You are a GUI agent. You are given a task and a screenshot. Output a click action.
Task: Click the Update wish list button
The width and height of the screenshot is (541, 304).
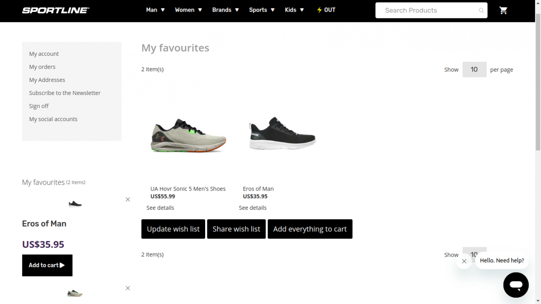coord(173,229)
